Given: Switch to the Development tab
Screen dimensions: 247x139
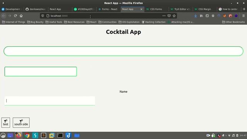Looking at the screenshot, I should point(12,9).
